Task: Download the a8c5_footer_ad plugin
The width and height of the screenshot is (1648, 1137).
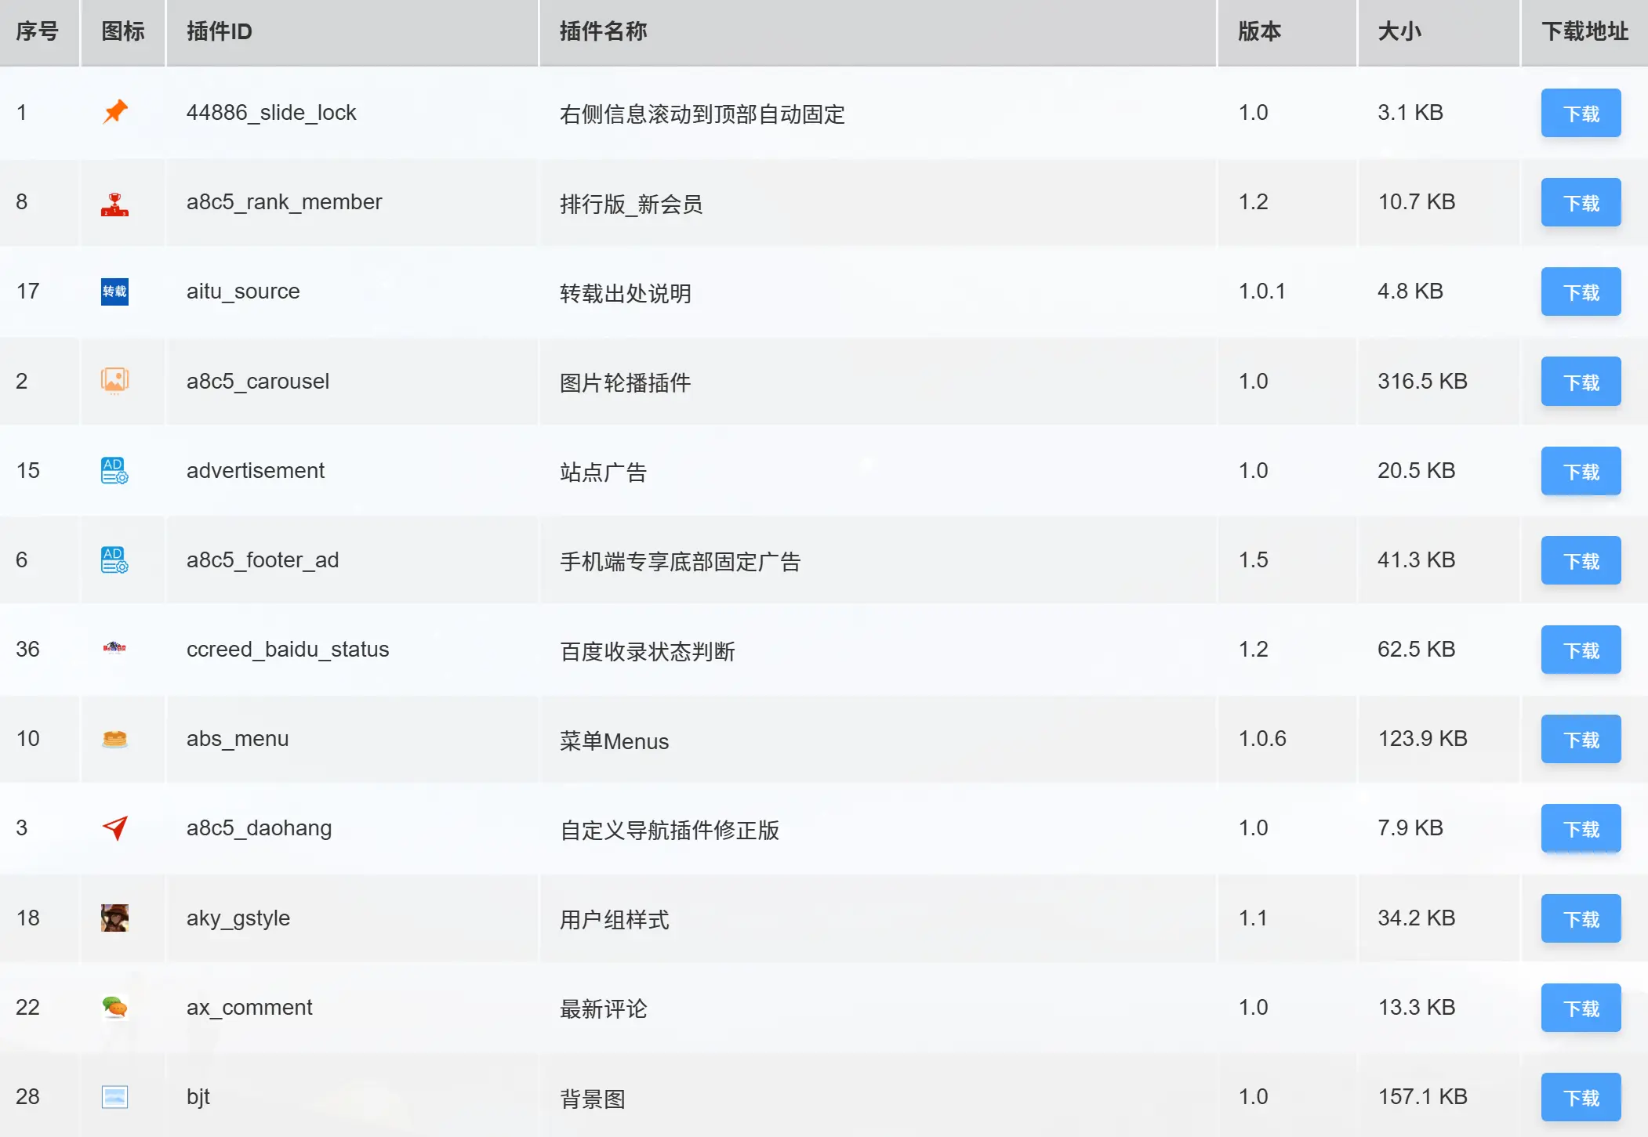Action: coord(1581,560)
